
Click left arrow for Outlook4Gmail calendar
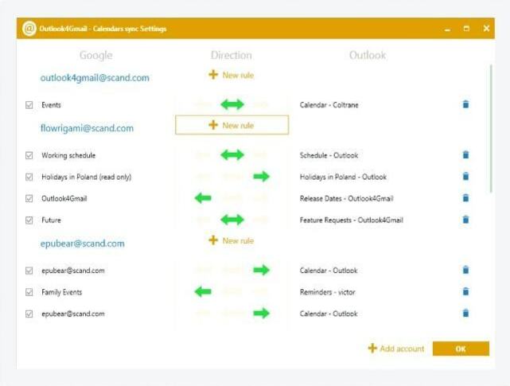[203, 198]
